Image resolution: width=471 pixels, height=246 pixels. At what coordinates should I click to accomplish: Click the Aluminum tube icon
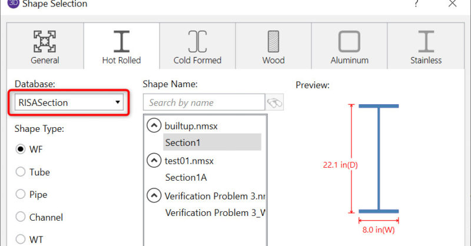tap(349, 41)
